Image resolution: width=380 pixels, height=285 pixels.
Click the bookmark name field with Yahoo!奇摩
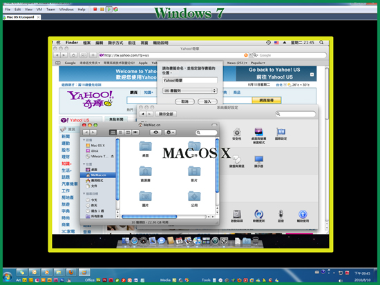point(190,80)
